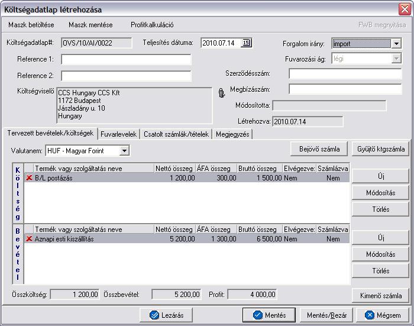Switch to Tervezett bevételek/költségek tab
Viewport: 414px width, 326px height.
click(x=50, y=133)
